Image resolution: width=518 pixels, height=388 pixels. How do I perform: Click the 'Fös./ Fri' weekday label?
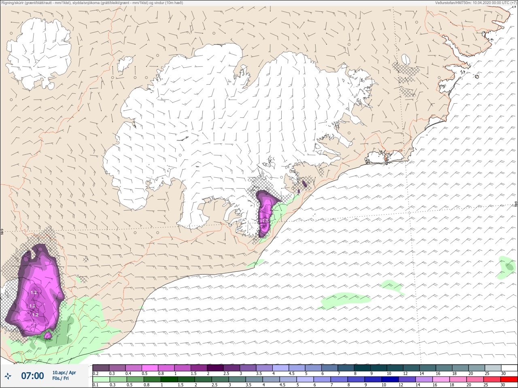[x=60, y=378]
